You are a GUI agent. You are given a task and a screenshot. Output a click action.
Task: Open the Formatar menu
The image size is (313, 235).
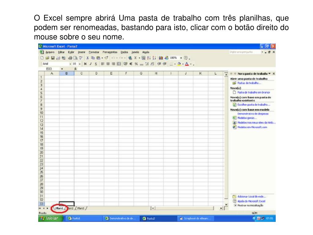pyautogui.click(x=94, y=52)
